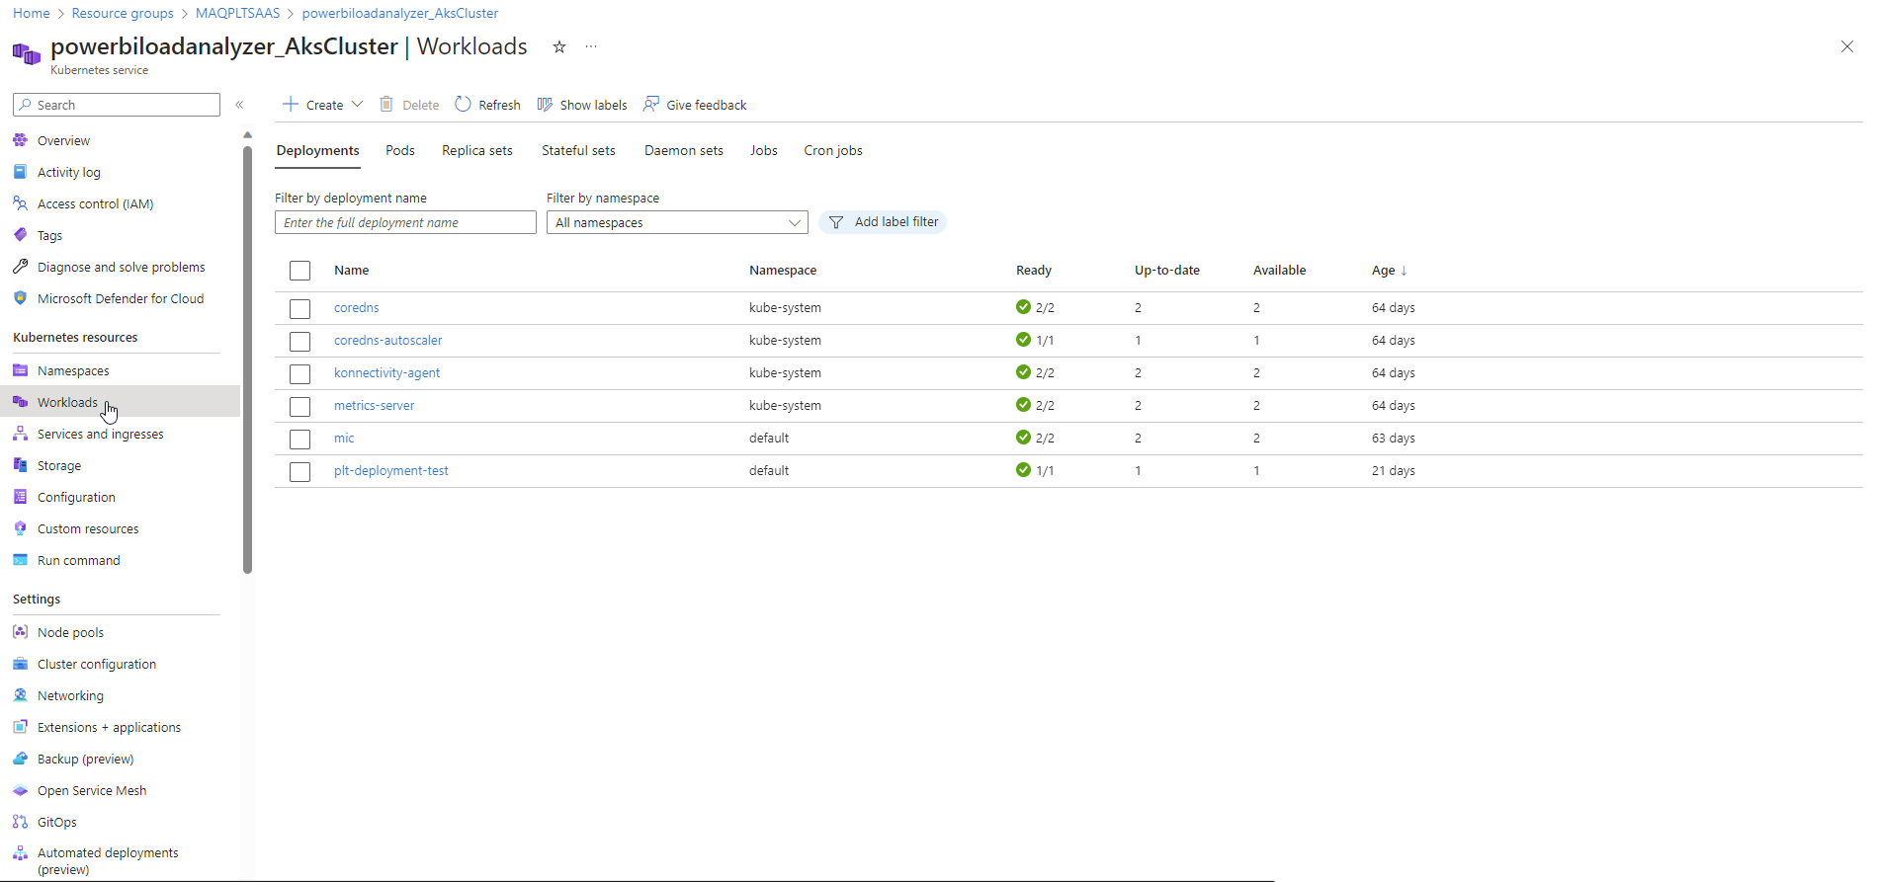The height and width of the screenshot is (882, 1878).
Task: Toggle the select all deployments checkbox
Action: [x=300, y=271]
